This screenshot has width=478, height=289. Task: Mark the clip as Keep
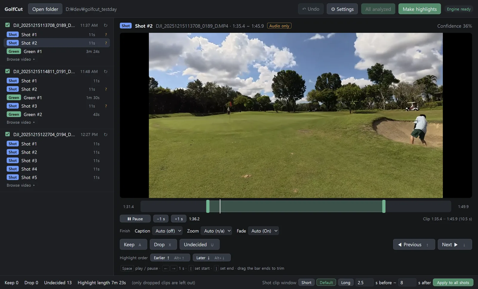tap(133, 244)
